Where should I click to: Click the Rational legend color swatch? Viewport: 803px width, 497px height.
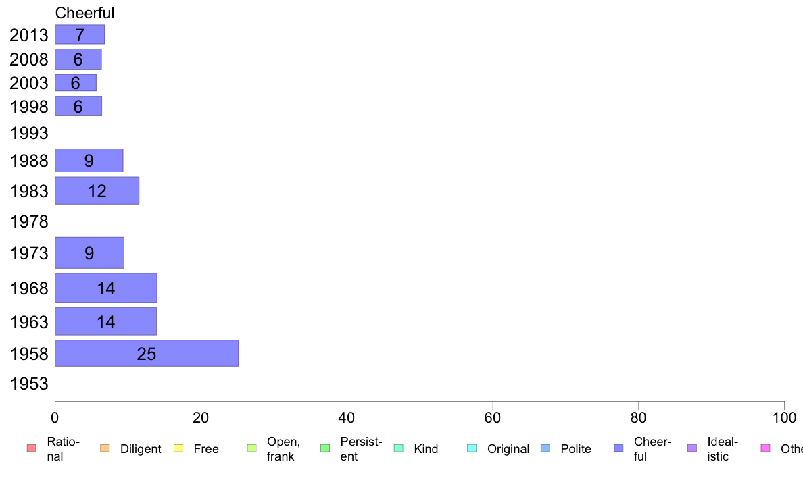(x=32, y=448)
